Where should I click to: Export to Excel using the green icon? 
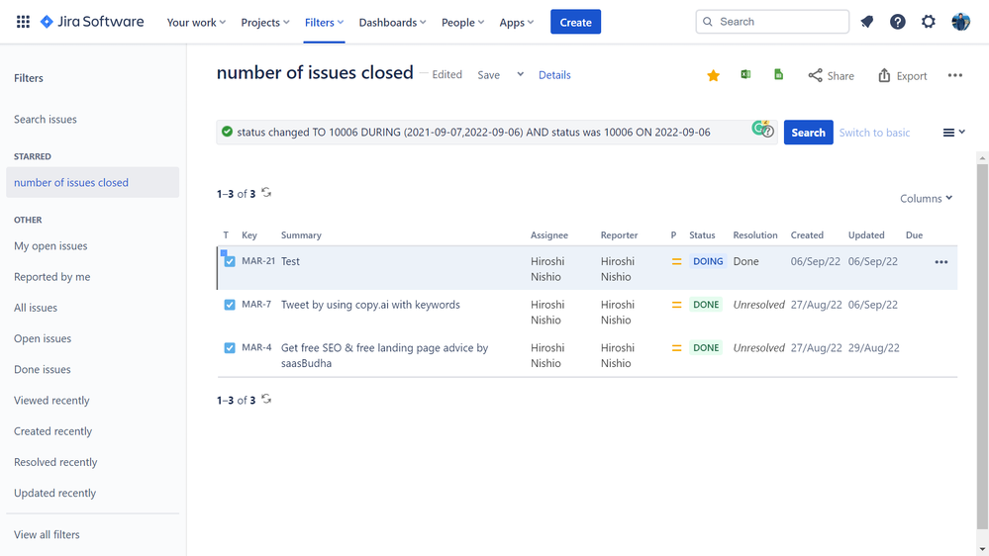tap(745, 75)
